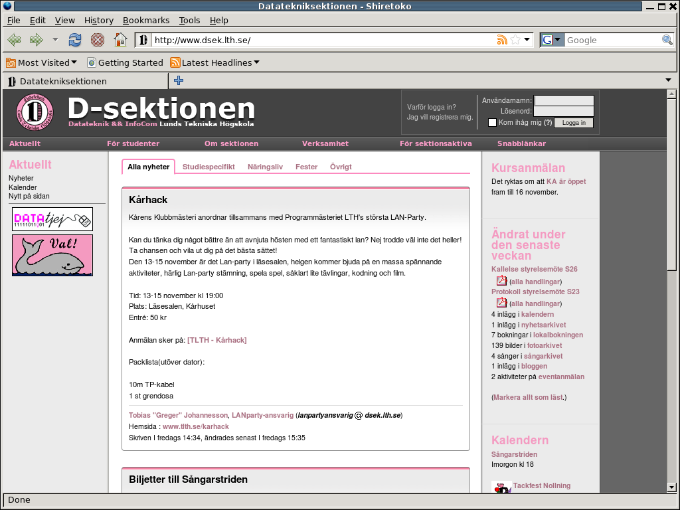680x510 pixels.
Task: Select the Alla nyheter tab
Action: pyautogui.click(x=148, y=167)
